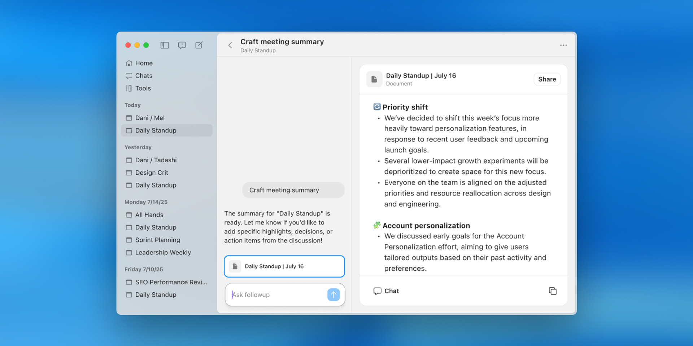Copy document with the copy icon
This screenshot has width=693, height=346.
[x=552, y=291]
